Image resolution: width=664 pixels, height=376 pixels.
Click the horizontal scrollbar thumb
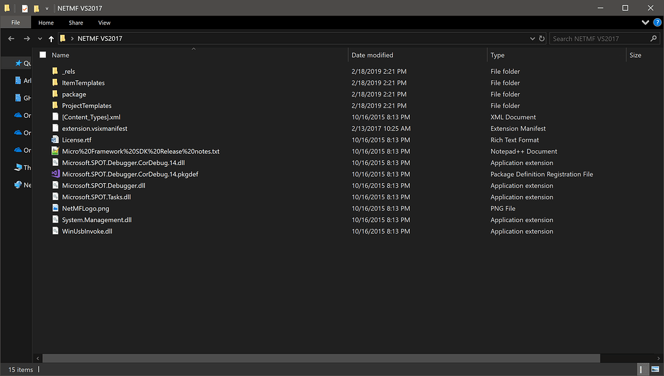[x=321, y=358]
